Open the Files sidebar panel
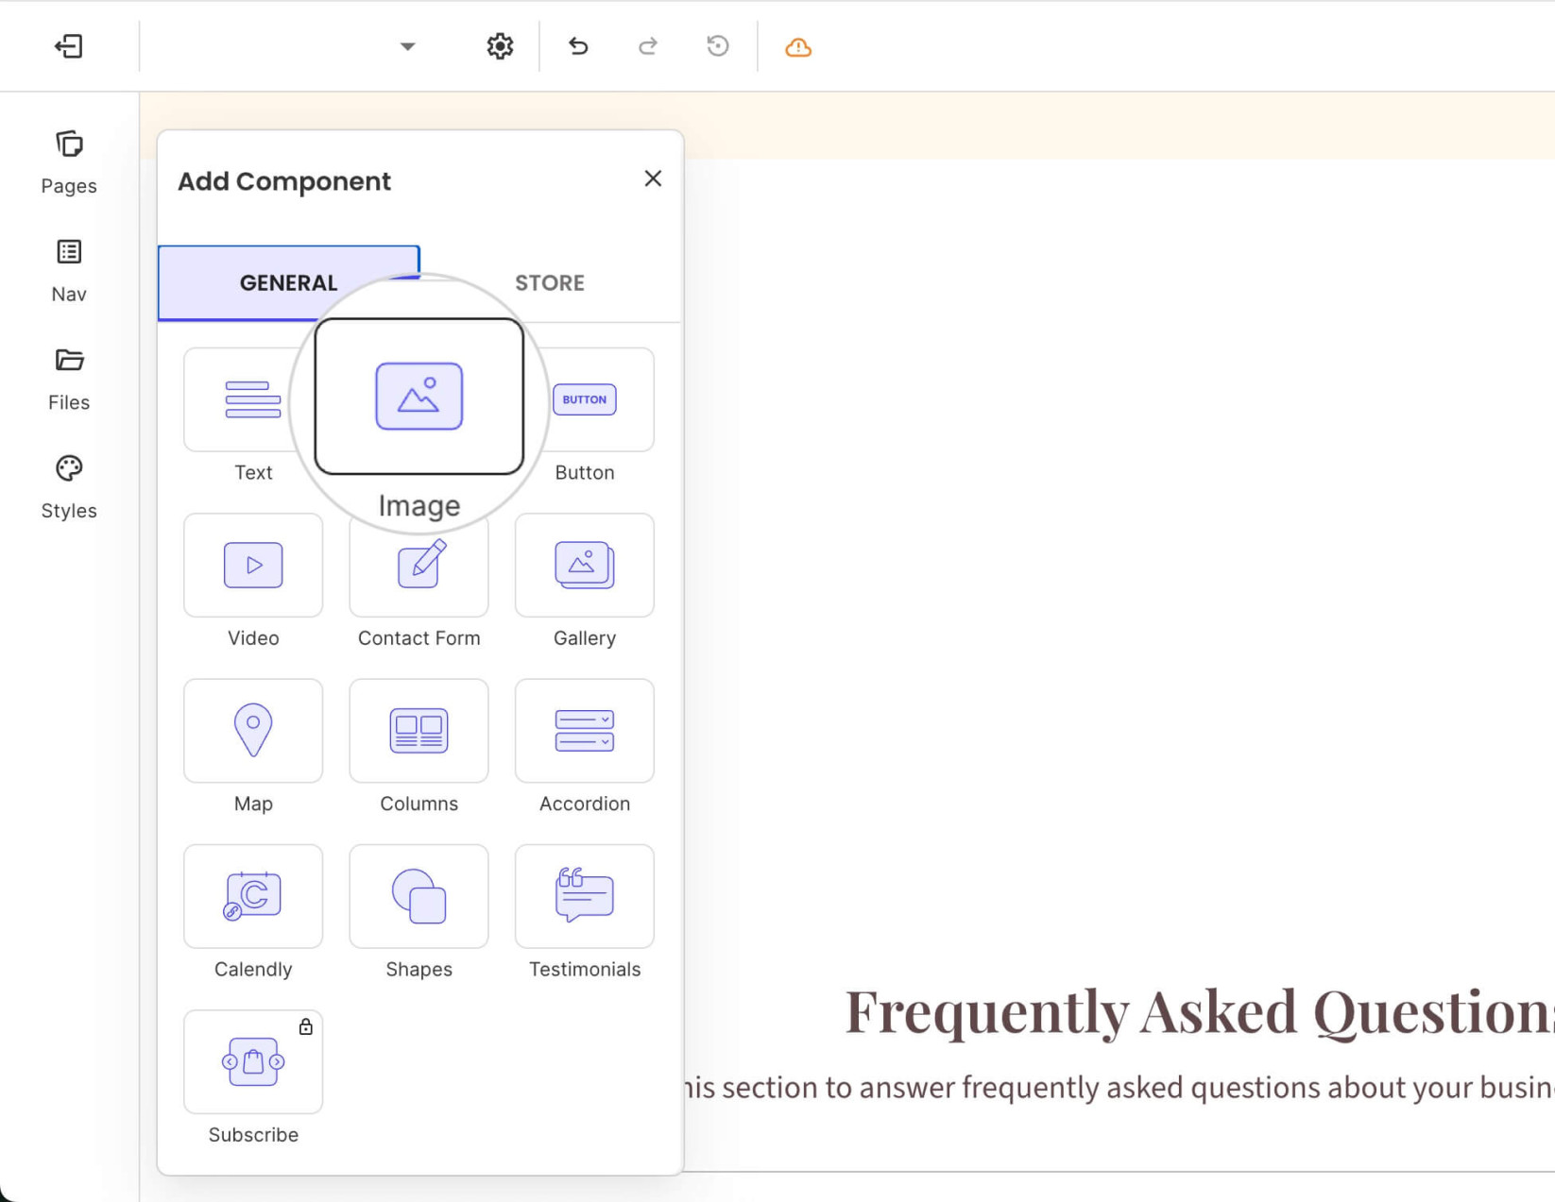Viewport: 1555px width, 1202px height. point(69,379)
